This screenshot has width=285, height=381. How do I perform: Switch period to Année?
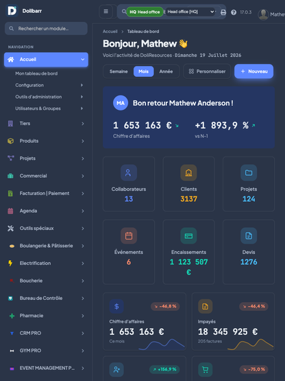(x=166, y=71)
